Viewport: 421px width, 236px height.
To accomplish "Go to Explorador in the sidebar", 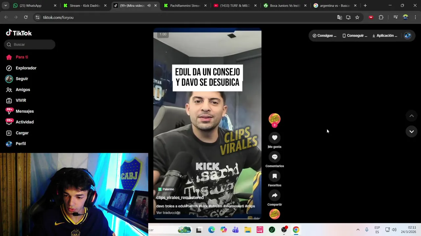I will click(26, 68).
